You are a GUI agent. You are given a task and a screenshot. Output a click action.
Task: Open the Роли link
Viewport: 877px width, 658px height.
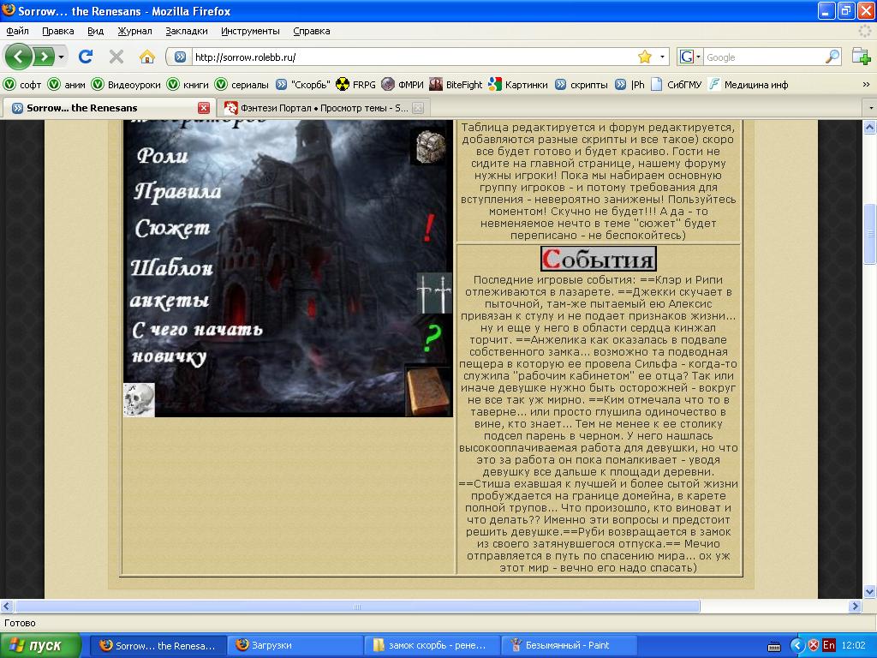162,155
